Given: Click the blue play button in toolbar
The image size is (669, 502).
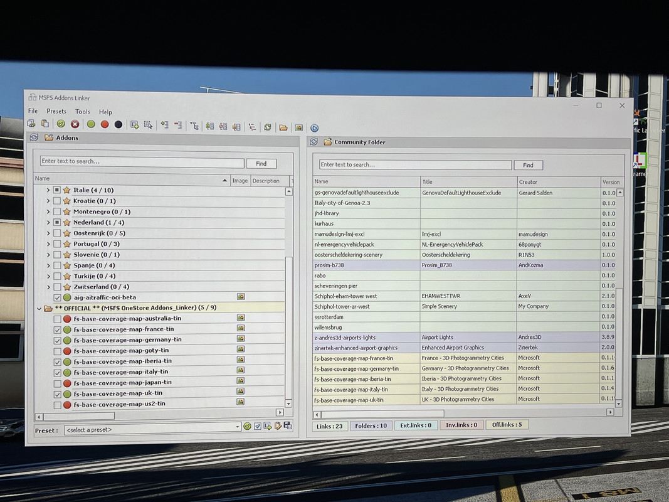Looking at the screenshot, I should 315,128.
